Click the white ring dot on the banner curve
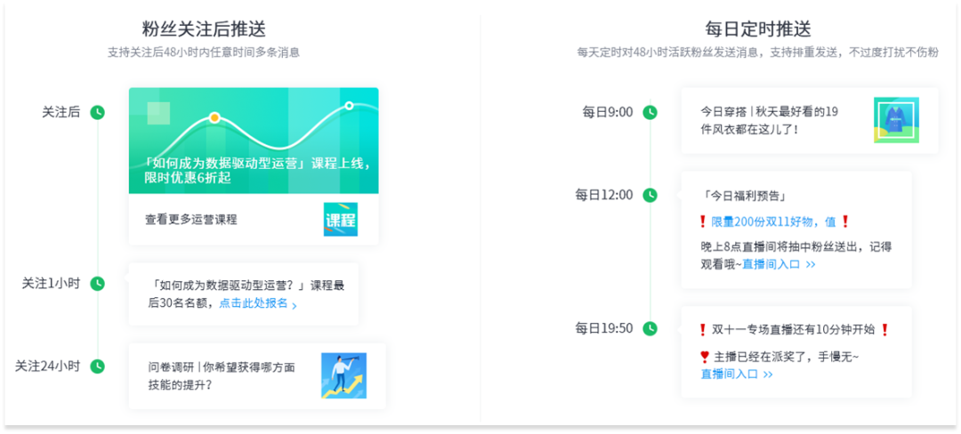Image resolution: width=961 pixels, height=434 pixels. (x=350, y=105)
